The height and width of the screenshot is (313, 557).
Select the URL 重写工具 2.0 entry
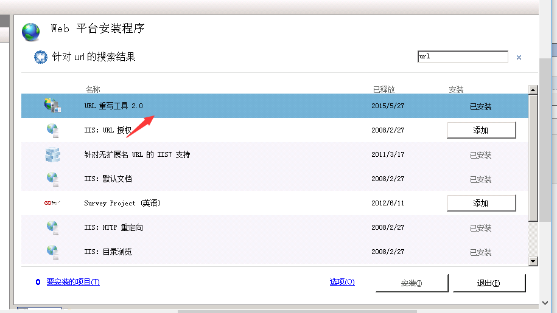[275, 106]
